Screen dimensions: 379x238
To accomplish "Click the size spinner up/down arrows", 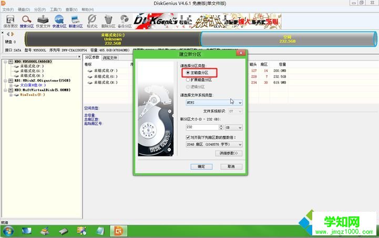I will click(221, 127).
